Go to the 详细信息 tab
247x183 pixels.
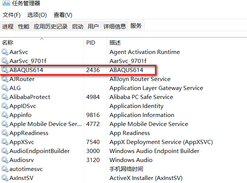(115, 26)
